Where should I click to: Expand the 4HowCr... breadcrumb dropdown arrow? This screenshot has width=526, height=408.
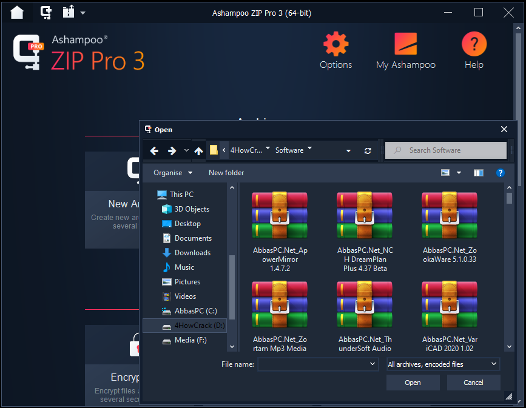pos(268,148)
